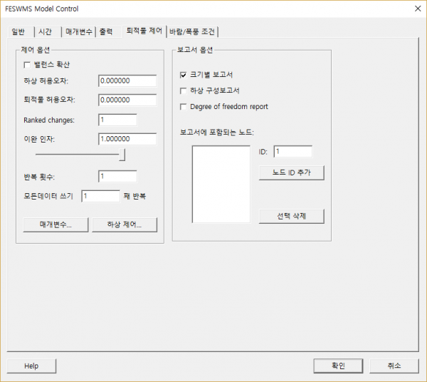Click the 이완 인자 slider handle

point(122,155)
